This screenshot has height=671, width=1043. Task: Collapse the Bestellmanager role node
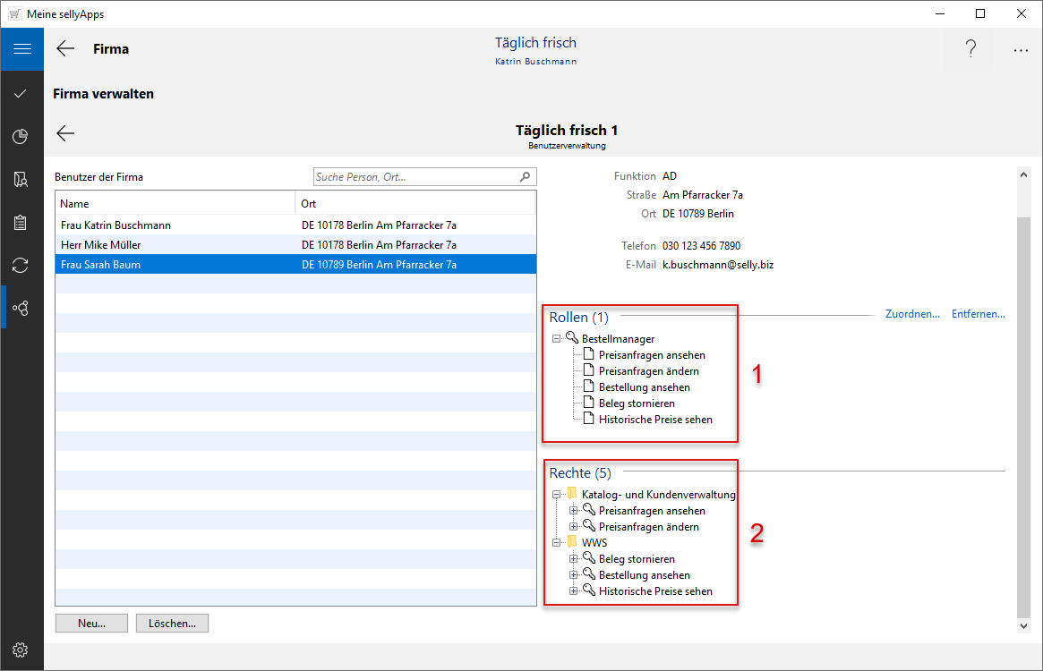point(557,339)
